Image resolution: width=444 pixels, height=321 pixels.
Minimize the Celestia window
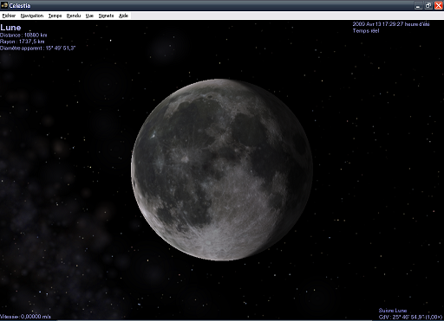coord(418,5)
